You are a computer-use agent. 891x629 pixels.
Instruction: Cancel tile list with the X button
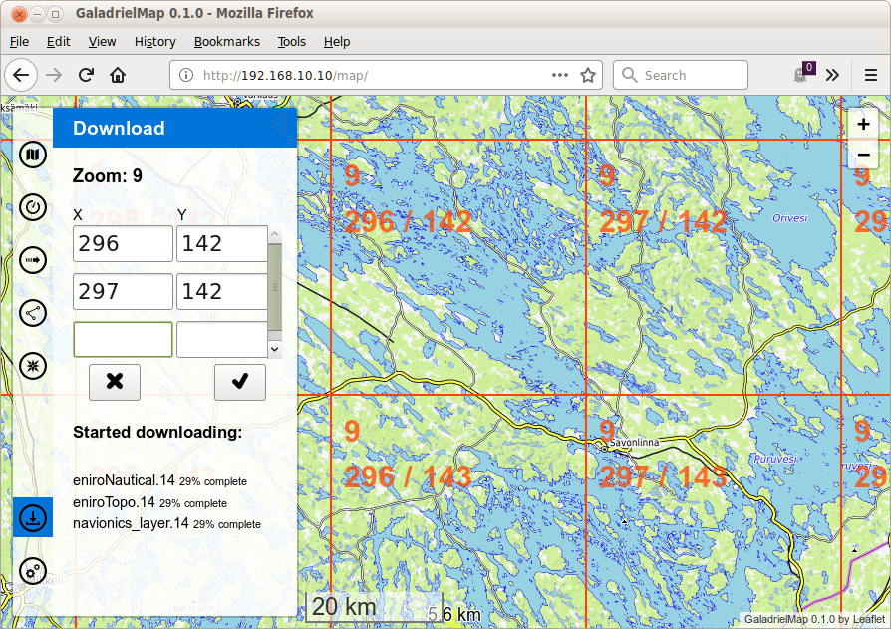click(115, 382)
